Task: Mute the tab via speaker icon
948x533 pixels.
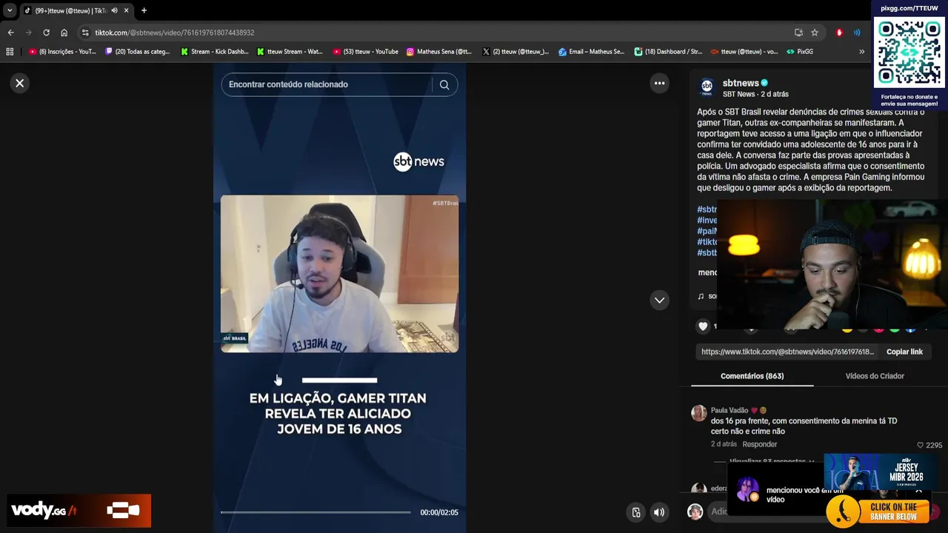Action: click(x=114, y=10)
